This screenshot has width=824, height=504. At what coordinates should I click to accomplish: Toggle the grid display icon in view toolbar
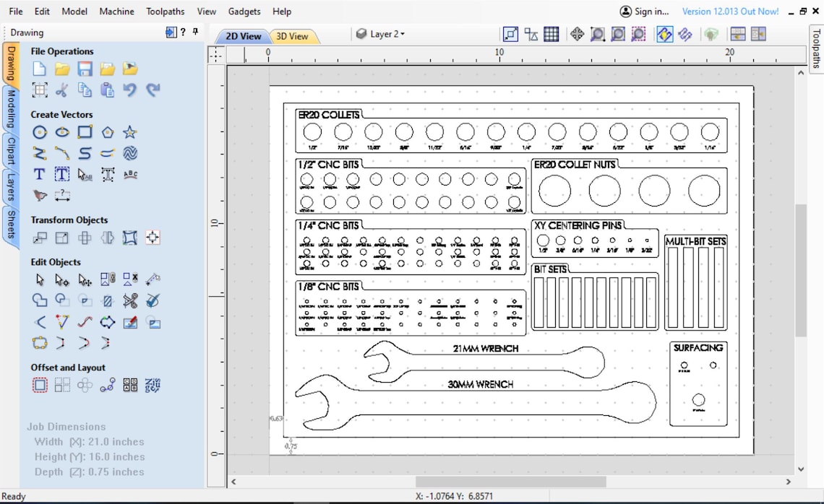tap(551, 35)
